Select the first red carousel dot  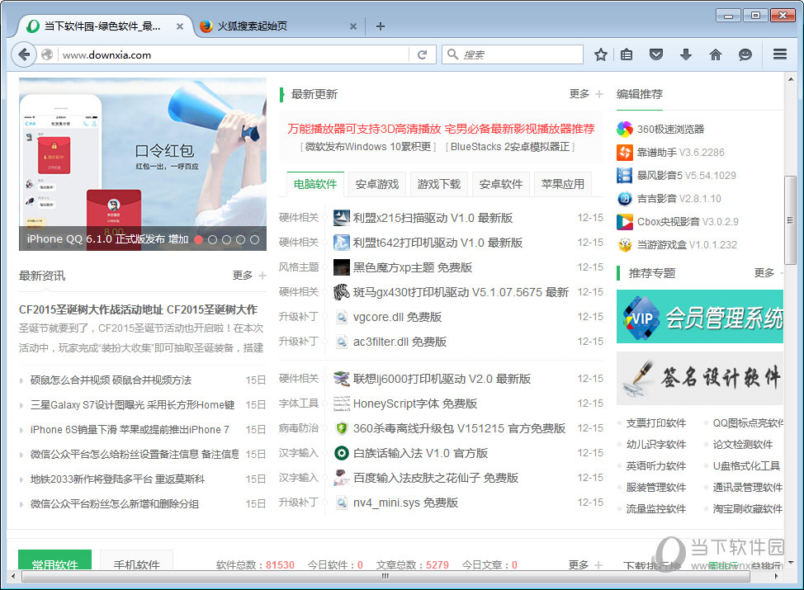point(198,240)
